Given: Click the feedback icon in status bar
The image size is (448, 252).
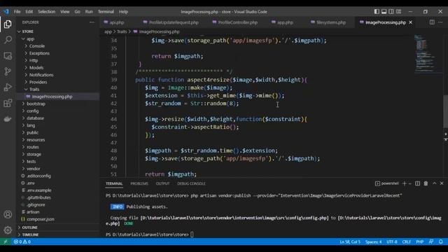Looking at the screenshot, I should click(x=431, y=241).
